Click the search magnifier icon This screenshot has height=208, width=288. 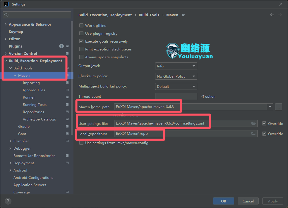click(x=6, y=15)
